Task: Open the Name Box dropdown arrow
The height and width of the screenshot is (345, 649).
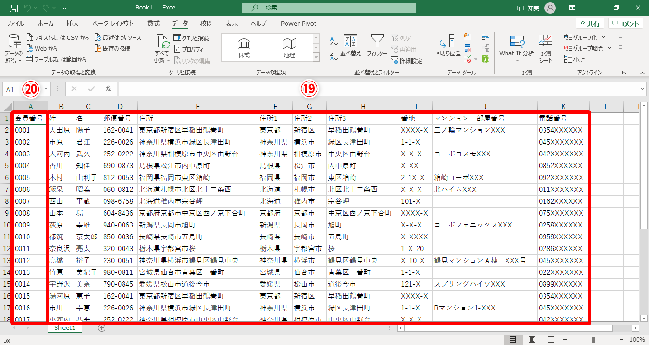Action: tap(46, 89)
